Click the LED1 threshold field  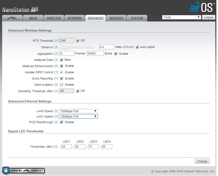coord(66,147)
